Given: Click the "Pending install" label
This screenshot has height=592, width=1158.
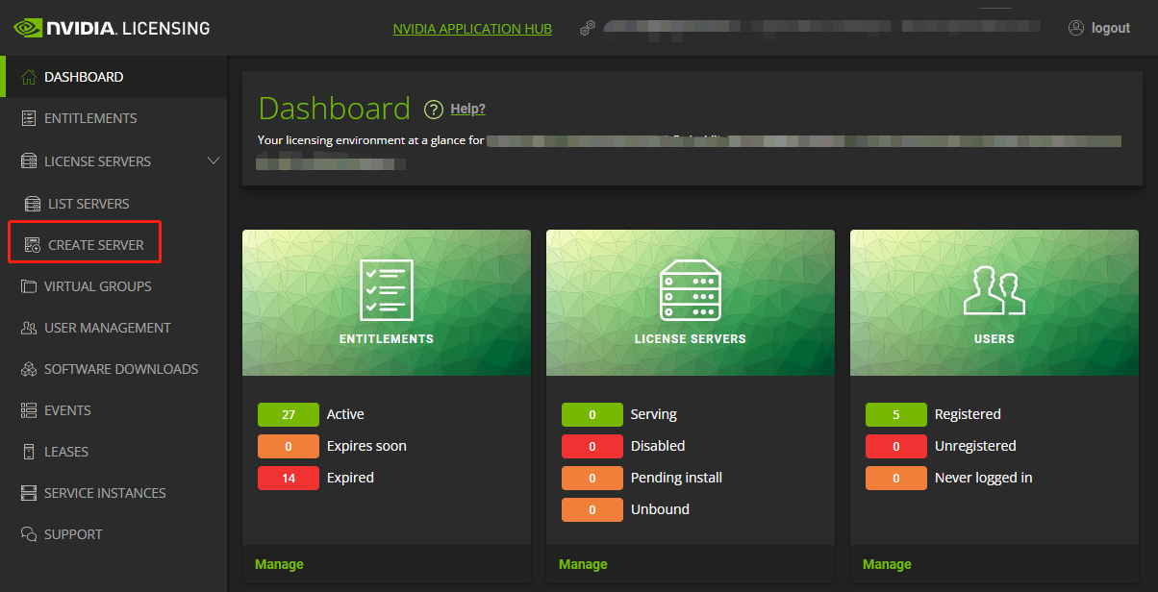Looking at the screenshot, I should tap(676, 478).
